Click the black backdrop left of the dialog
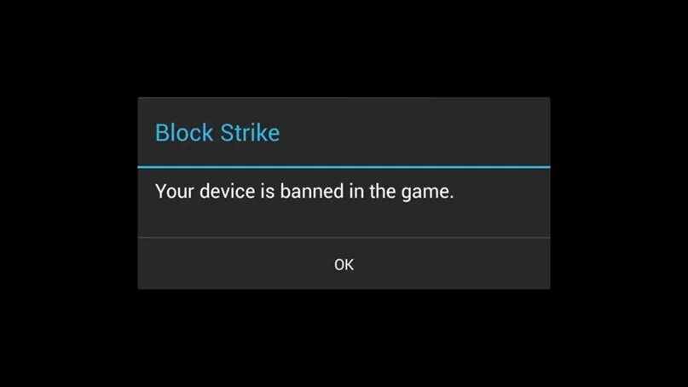The height and width of the screenshot is (387, 688). (x=68, y=193)
